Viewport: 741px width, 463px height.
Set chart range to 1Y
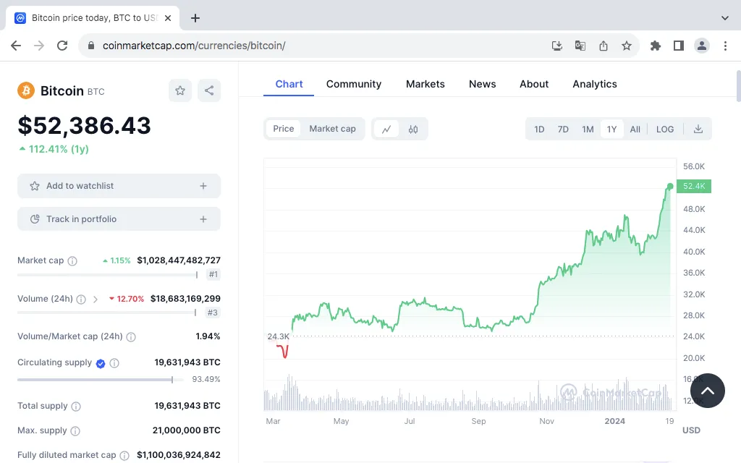click(x=612, y=129)
